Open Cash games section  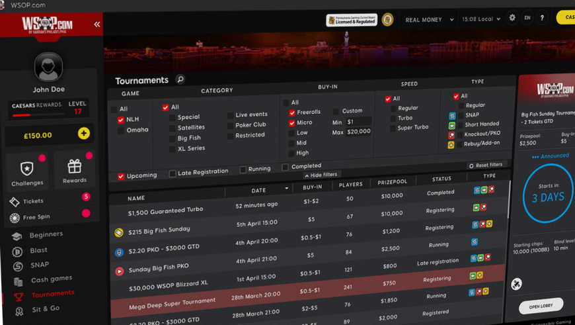[x=52, y=279]
